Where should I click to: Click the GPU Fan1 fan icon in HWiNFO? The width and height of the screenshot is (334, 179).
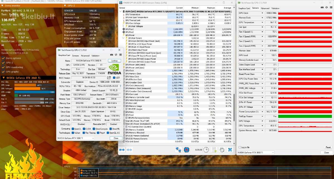coord(124,29)
